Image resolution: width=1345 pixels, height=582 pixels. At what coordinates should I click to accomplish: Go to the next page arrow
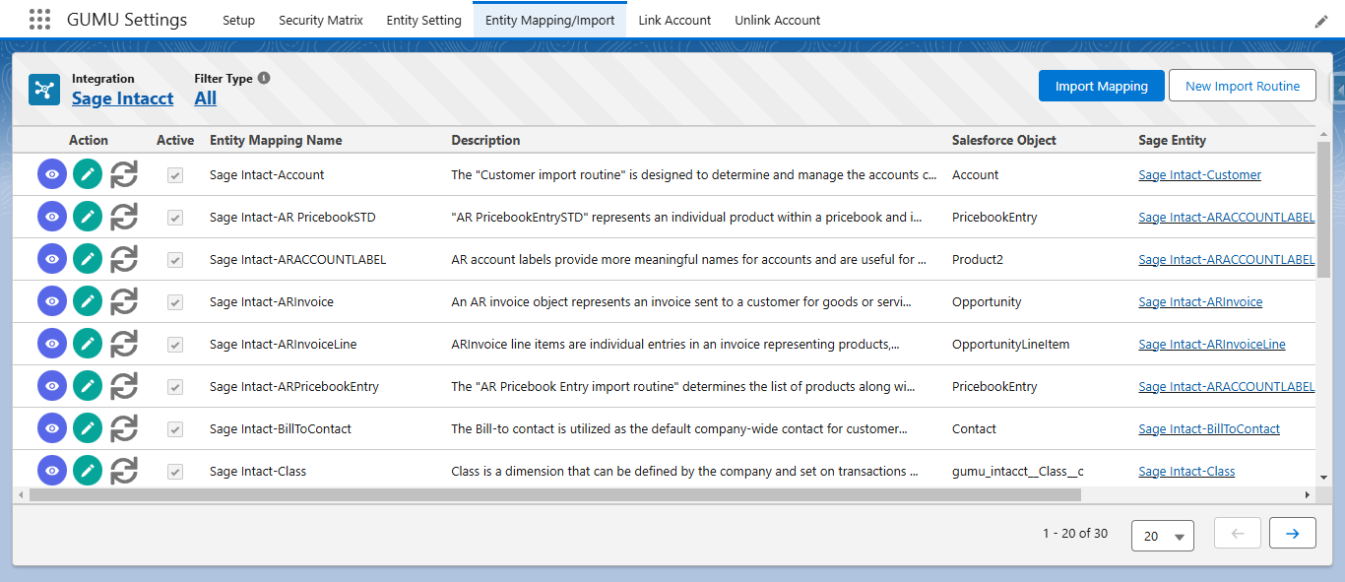coord(1293,534)
